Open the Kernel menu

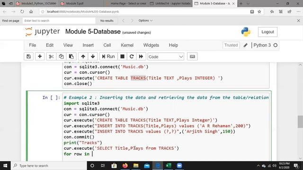pyautogui.click(x=127, y=45)
